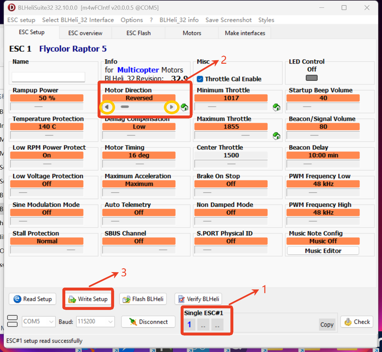Click the Startup Beep Volume slider

click(x=323, y=106)
